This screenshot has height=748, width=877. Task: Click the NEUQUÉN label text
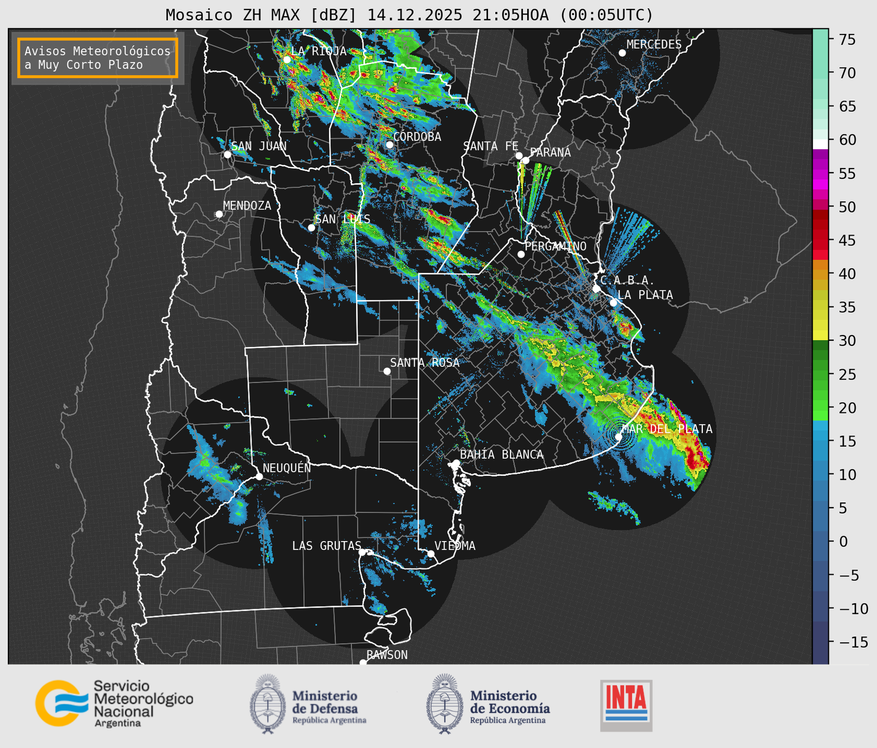coord(287,468)
